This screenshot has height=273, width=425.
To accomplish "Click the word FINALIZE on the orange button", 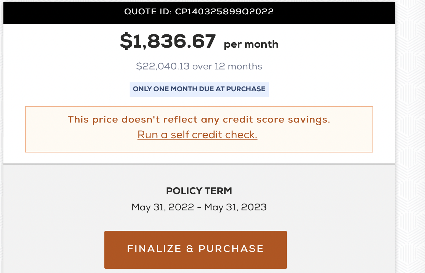I will pyautogui.click(x=154, y=249).
